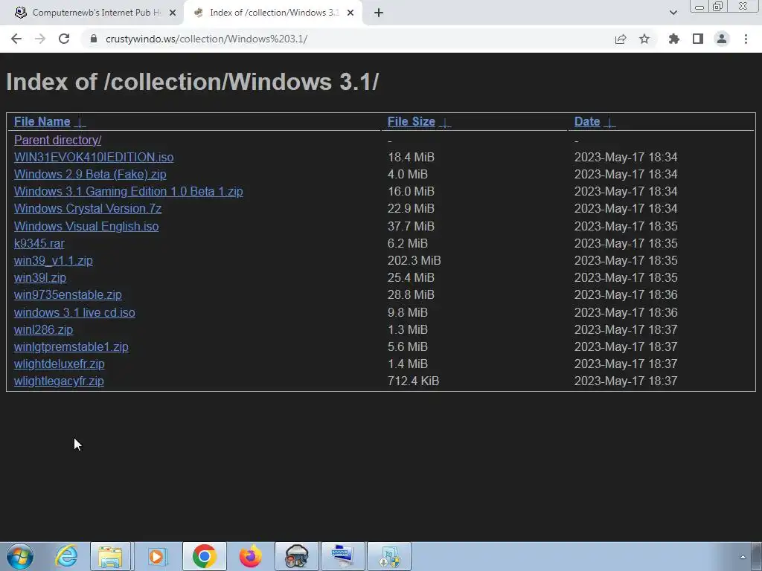The image size is (762, 571).
Task: Download k9345.rar
Action: 39,243
